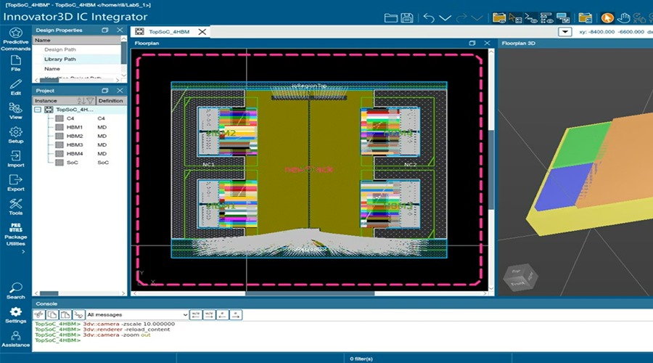The width and height of the screenshot is (653, 363).
Task: Open the Export sidebar tool
Action: (x=15, y=182)
